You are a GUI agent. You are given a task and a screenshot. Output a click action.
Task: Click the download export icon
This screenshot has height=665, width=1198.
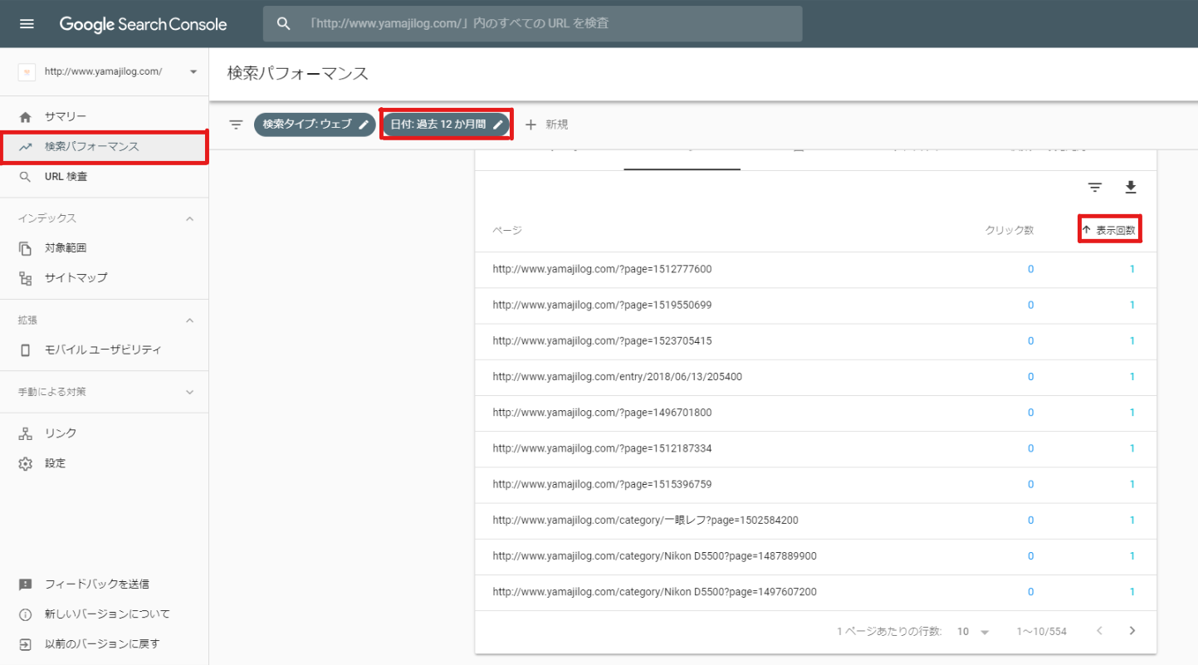click(x=1130, y=188)
